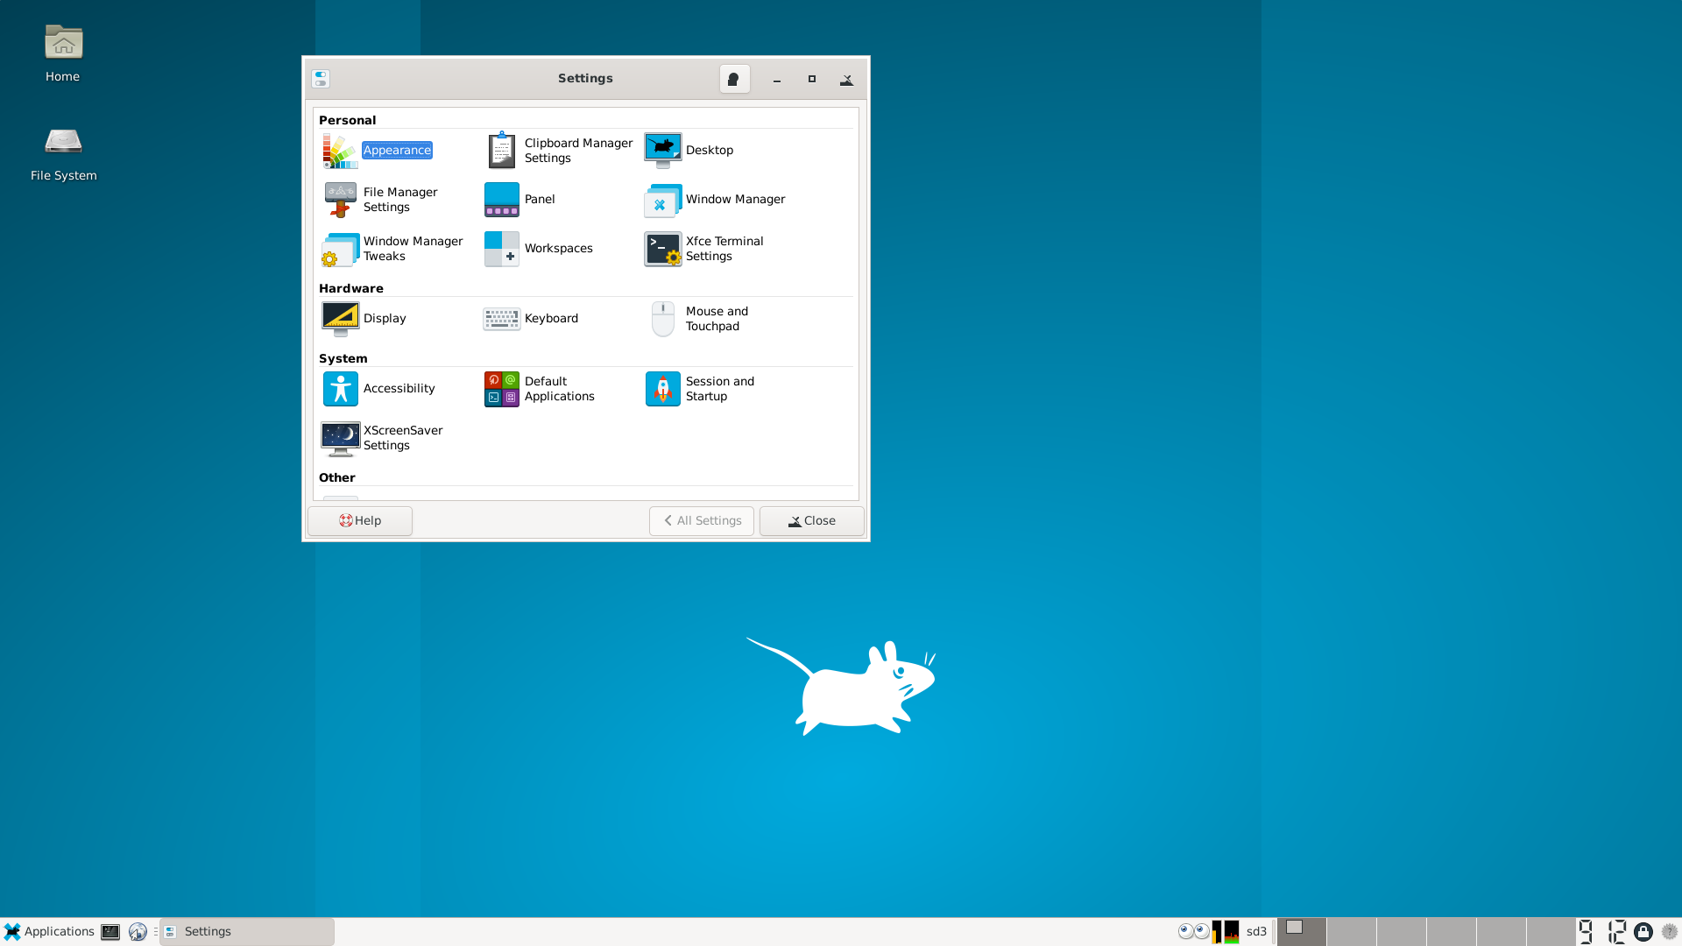Open the Workspaces settings icon
The image size is (1682, 946).
coord(501,249)
